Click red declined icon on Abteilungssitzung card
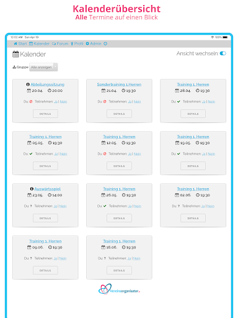This screenshot has width=238, height=318. pos(31,102)
